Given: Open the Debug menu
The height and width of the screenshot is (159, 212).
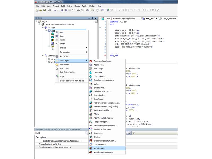Looking at the screenshot, I should (77, 6).
